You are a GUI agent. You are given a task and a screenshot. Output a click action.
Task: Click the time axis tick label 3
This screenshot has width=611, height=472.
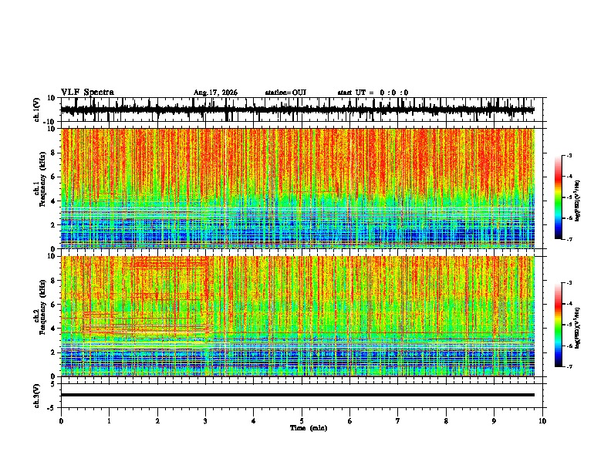click(x=205, y=421)
